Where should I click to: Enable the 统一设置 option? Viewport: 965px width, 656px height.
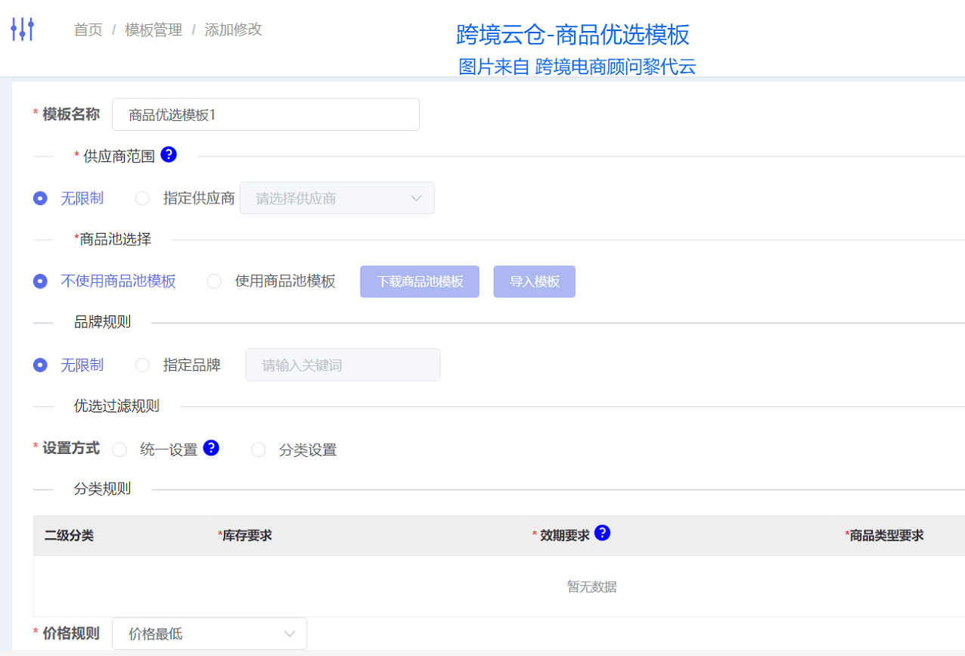click(119, 449)
